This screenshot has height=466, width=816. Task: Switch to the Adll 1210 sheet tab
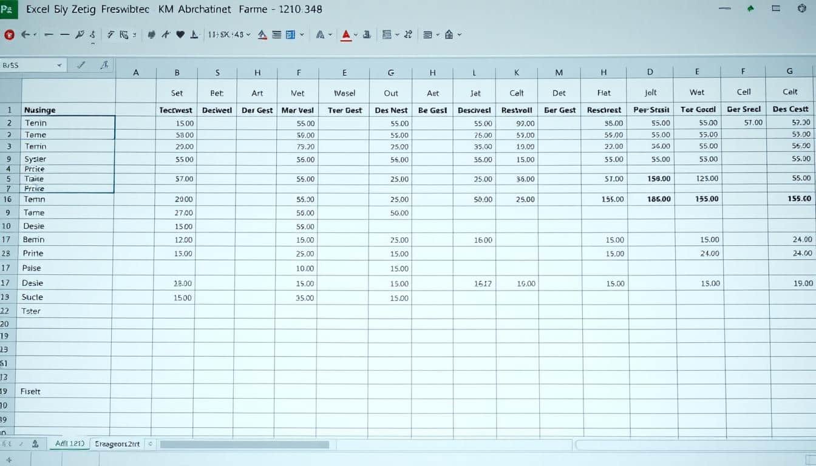pyautogui.click(x=70, y=444)
